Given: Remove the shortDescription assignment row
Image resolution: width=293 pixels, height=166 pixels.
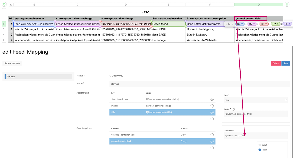Looking at the screenshot, I should [212, 99].
